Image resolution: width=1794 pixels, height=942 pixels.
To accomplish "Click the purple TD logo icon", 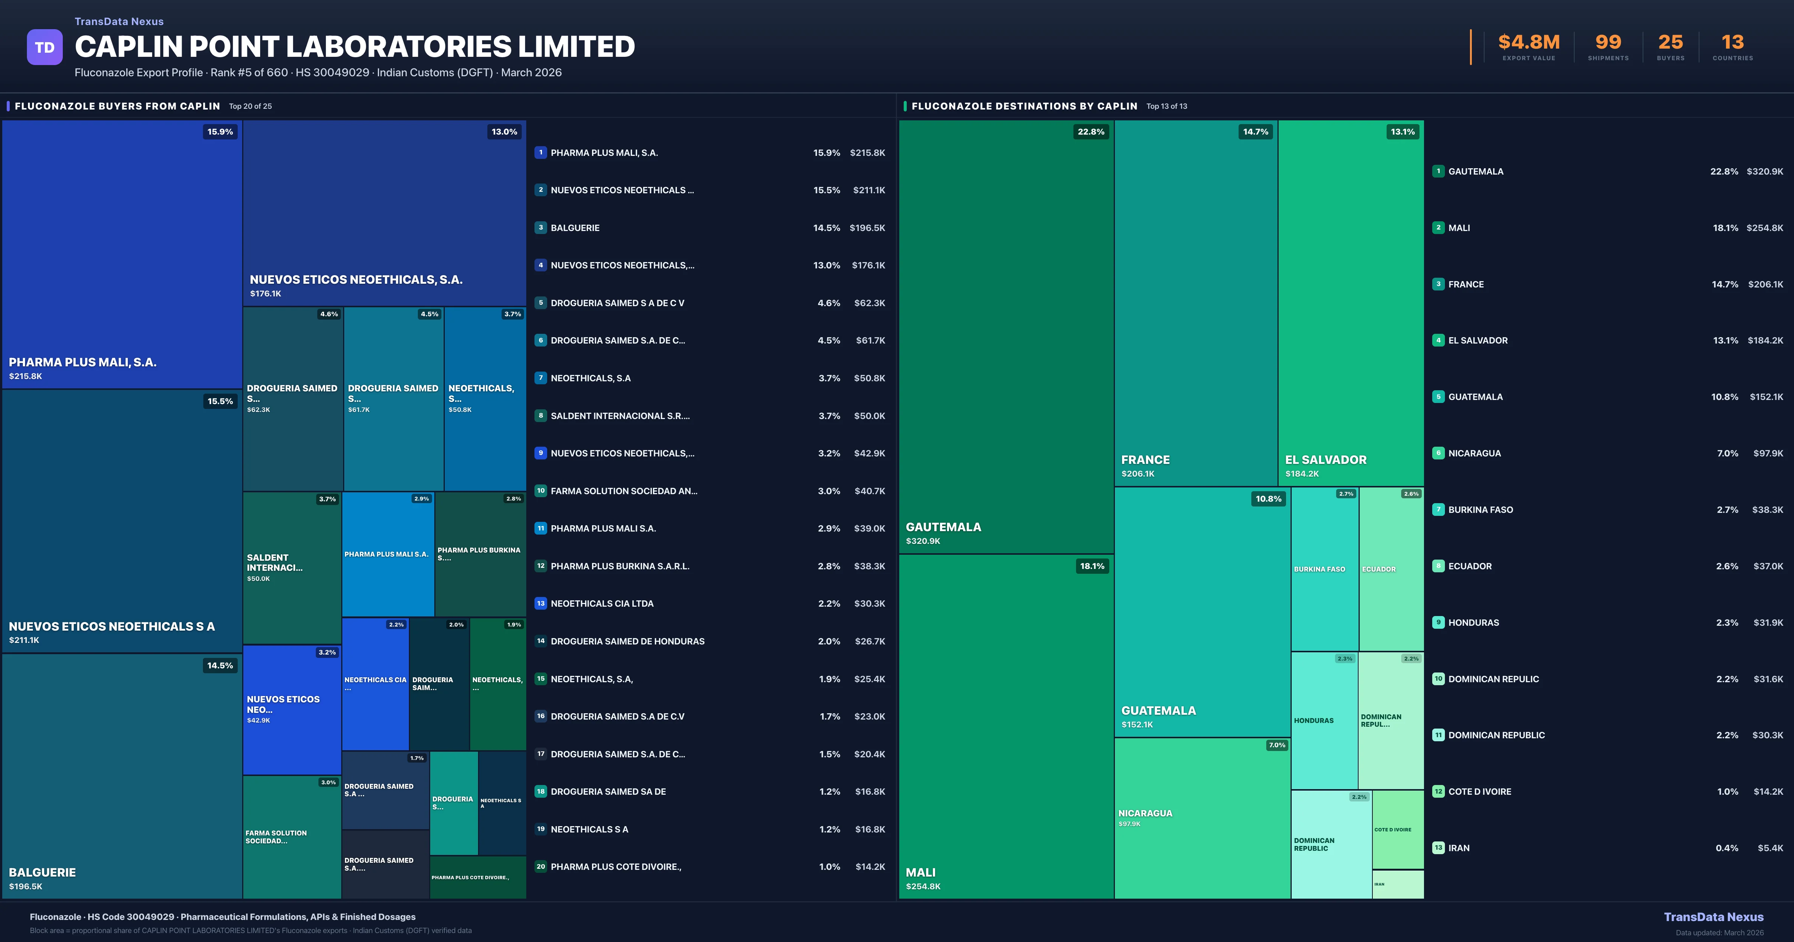I will tap(44, 47).
